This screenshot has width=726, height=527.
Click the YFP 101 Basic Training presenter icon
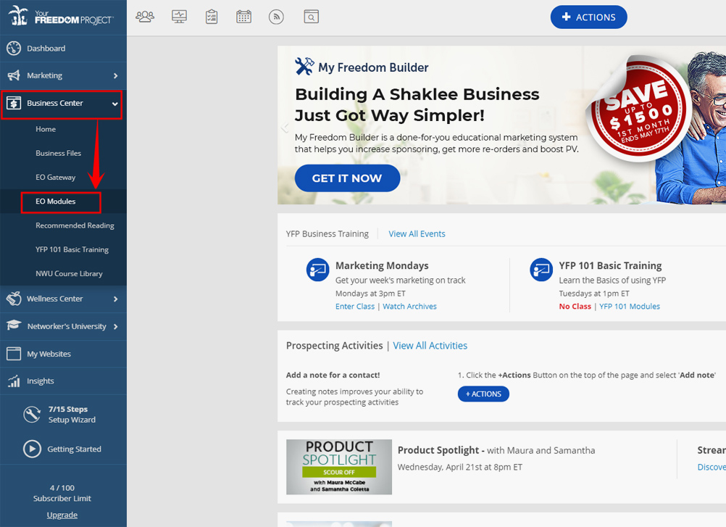(x=541, y=270)
